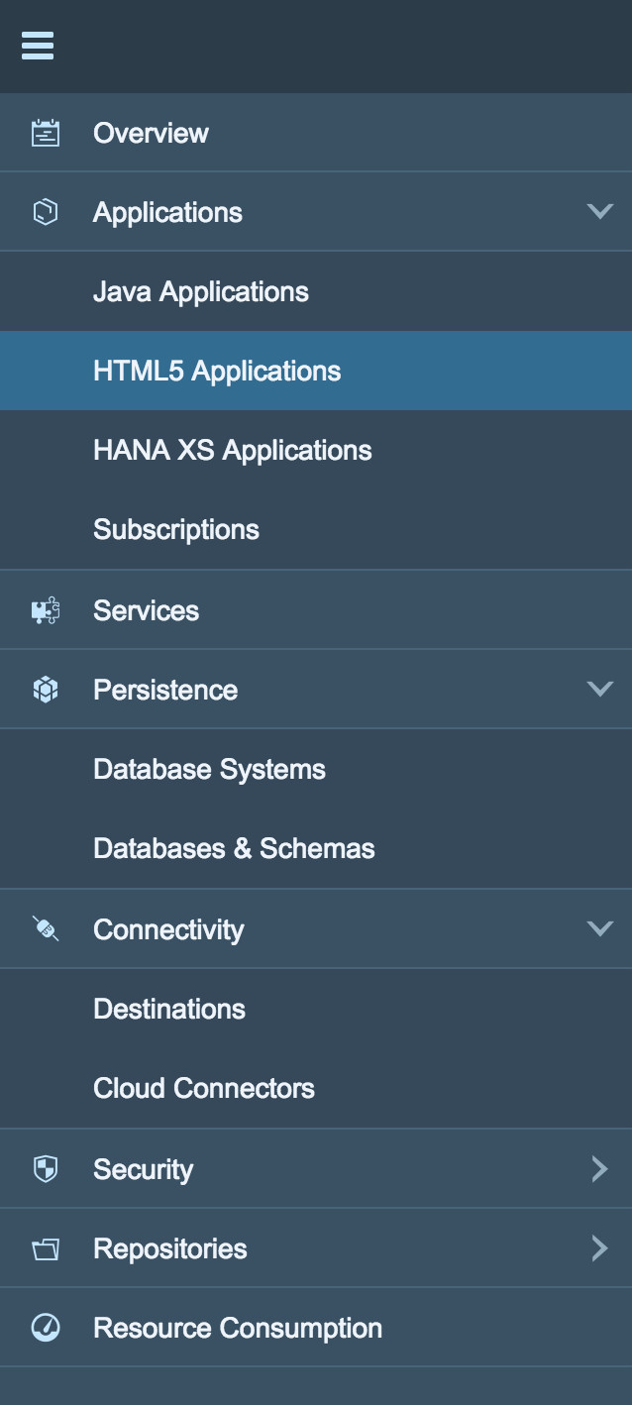Go to Database Systems
632x1405 pixels.
coord(208,768)
